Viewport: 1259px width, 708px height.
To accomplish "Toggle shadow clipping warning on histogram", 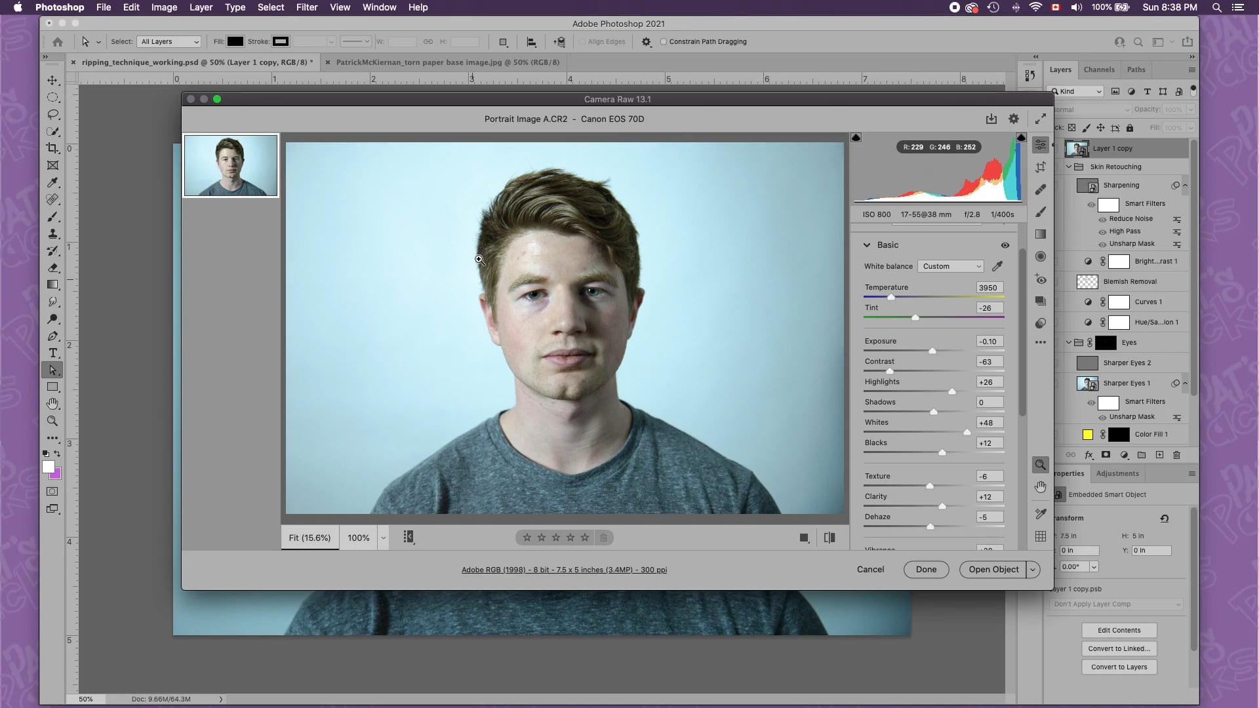I will [856, 138].
